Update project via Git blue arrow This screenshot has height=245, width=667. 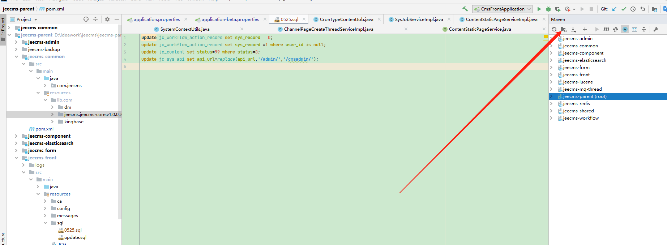[x=614, y=9]
